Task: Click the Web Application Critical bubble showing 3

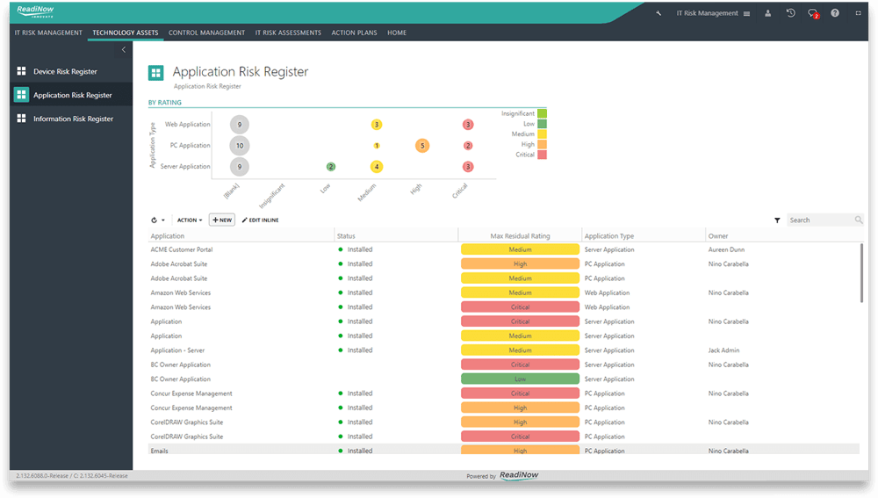Action: click(x=468, y=125)
